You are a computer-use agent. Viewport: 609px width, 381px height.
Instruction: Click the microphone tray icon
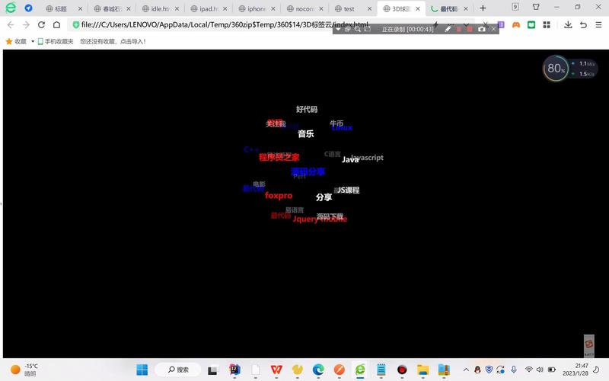(x=514, y=370)
